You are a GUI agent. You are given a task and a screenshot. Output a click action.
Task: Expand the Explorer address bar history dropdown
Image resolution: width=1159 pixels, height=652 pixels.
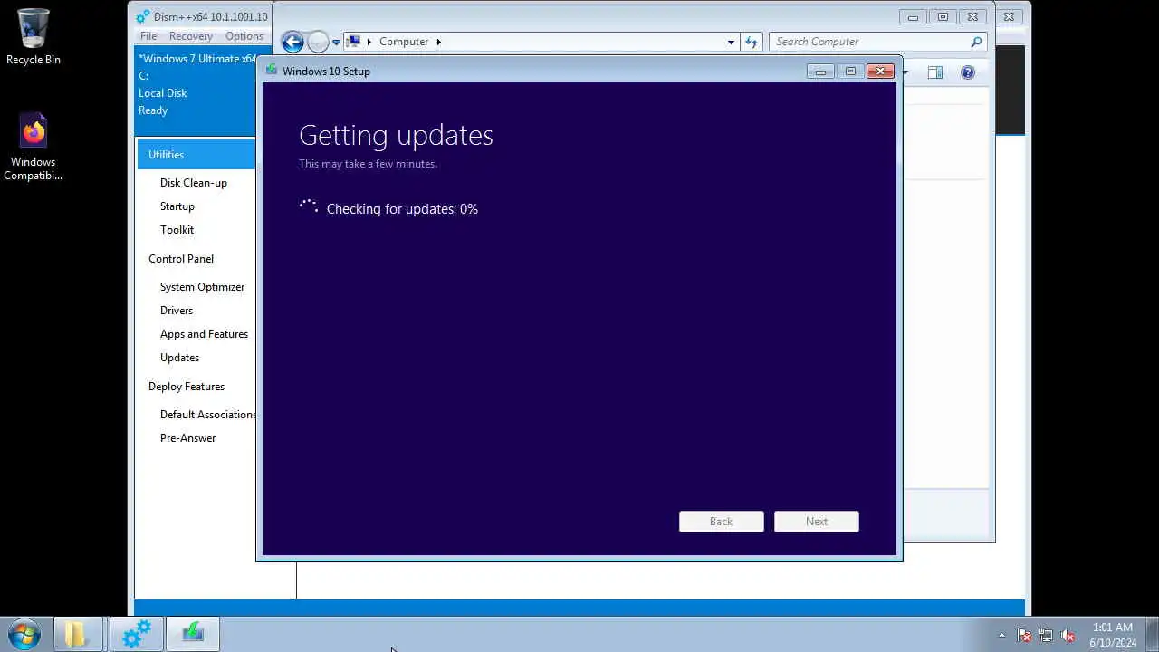[731, 42]
